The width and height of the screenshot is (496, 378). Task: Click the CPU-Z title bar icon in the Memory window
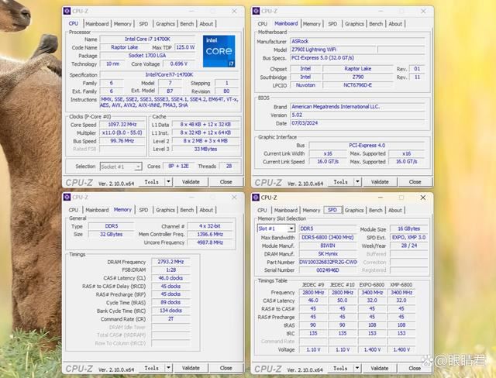pos(67,198)
